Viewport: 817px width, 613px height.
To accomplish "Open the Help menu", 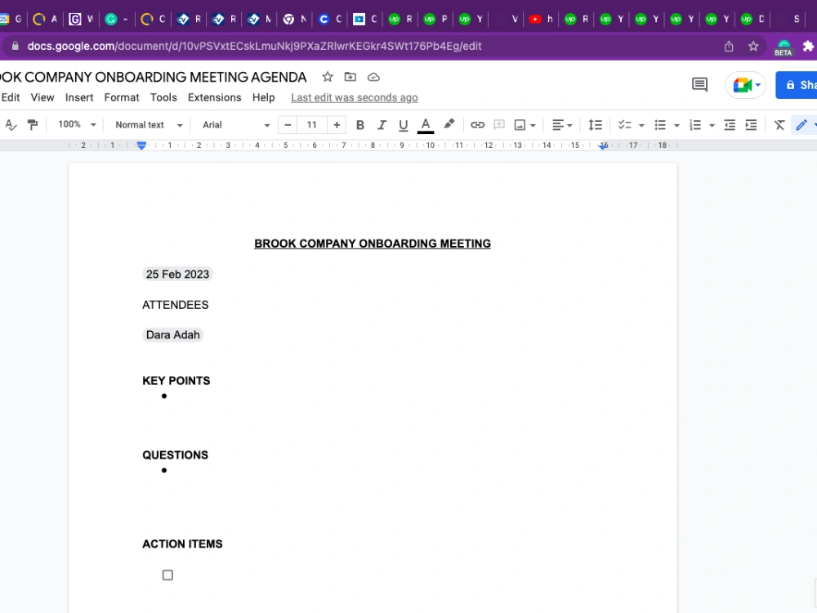I will [x=263, y=97].
